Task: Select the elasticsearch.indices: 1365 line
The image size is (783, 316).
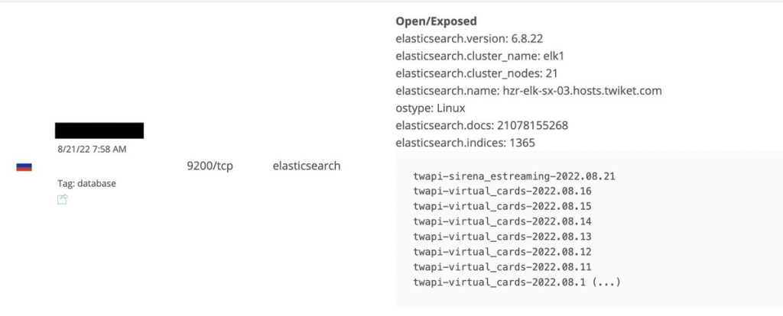Action: coord(466,143)
